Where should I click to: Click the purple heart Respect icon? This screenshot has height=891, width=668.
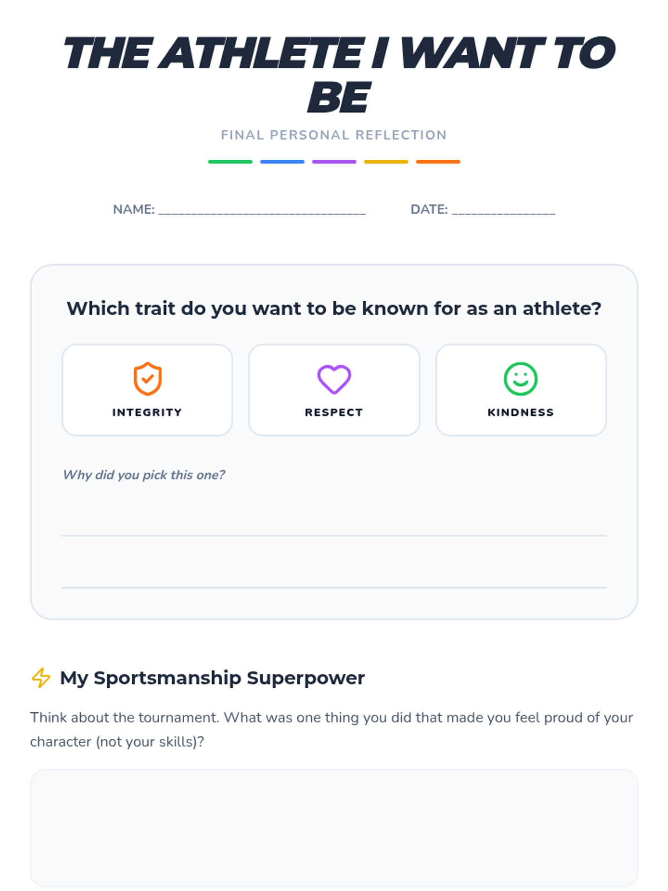[334, 379]
